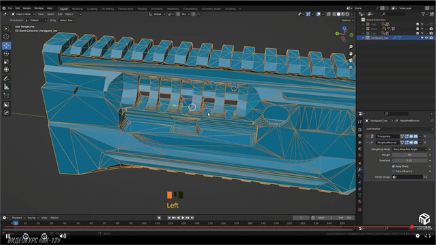Collapse the WeightedNormal modifier panel
The image size is (436, 245).
pos(367,143)
